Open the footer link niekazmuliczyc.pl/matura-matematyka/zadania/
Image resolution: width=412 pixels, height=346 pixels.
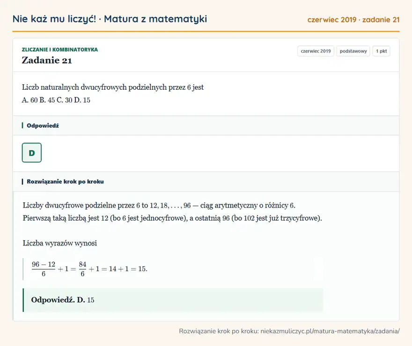pyautogui.click(x=330, y=331)
